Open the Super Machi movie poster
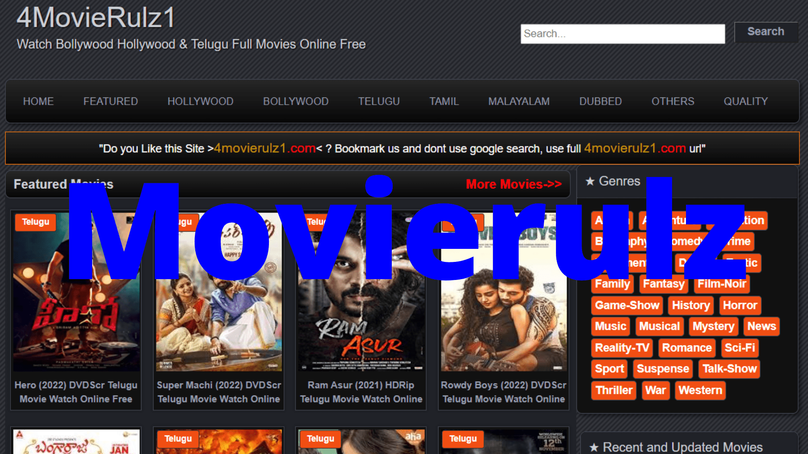This screenshot has width=808, height=454. (219, 292)
